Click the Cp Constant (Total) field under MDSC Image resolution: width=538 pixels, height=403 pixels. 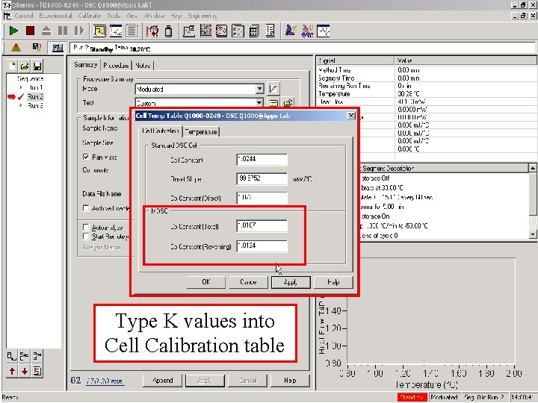262,226
